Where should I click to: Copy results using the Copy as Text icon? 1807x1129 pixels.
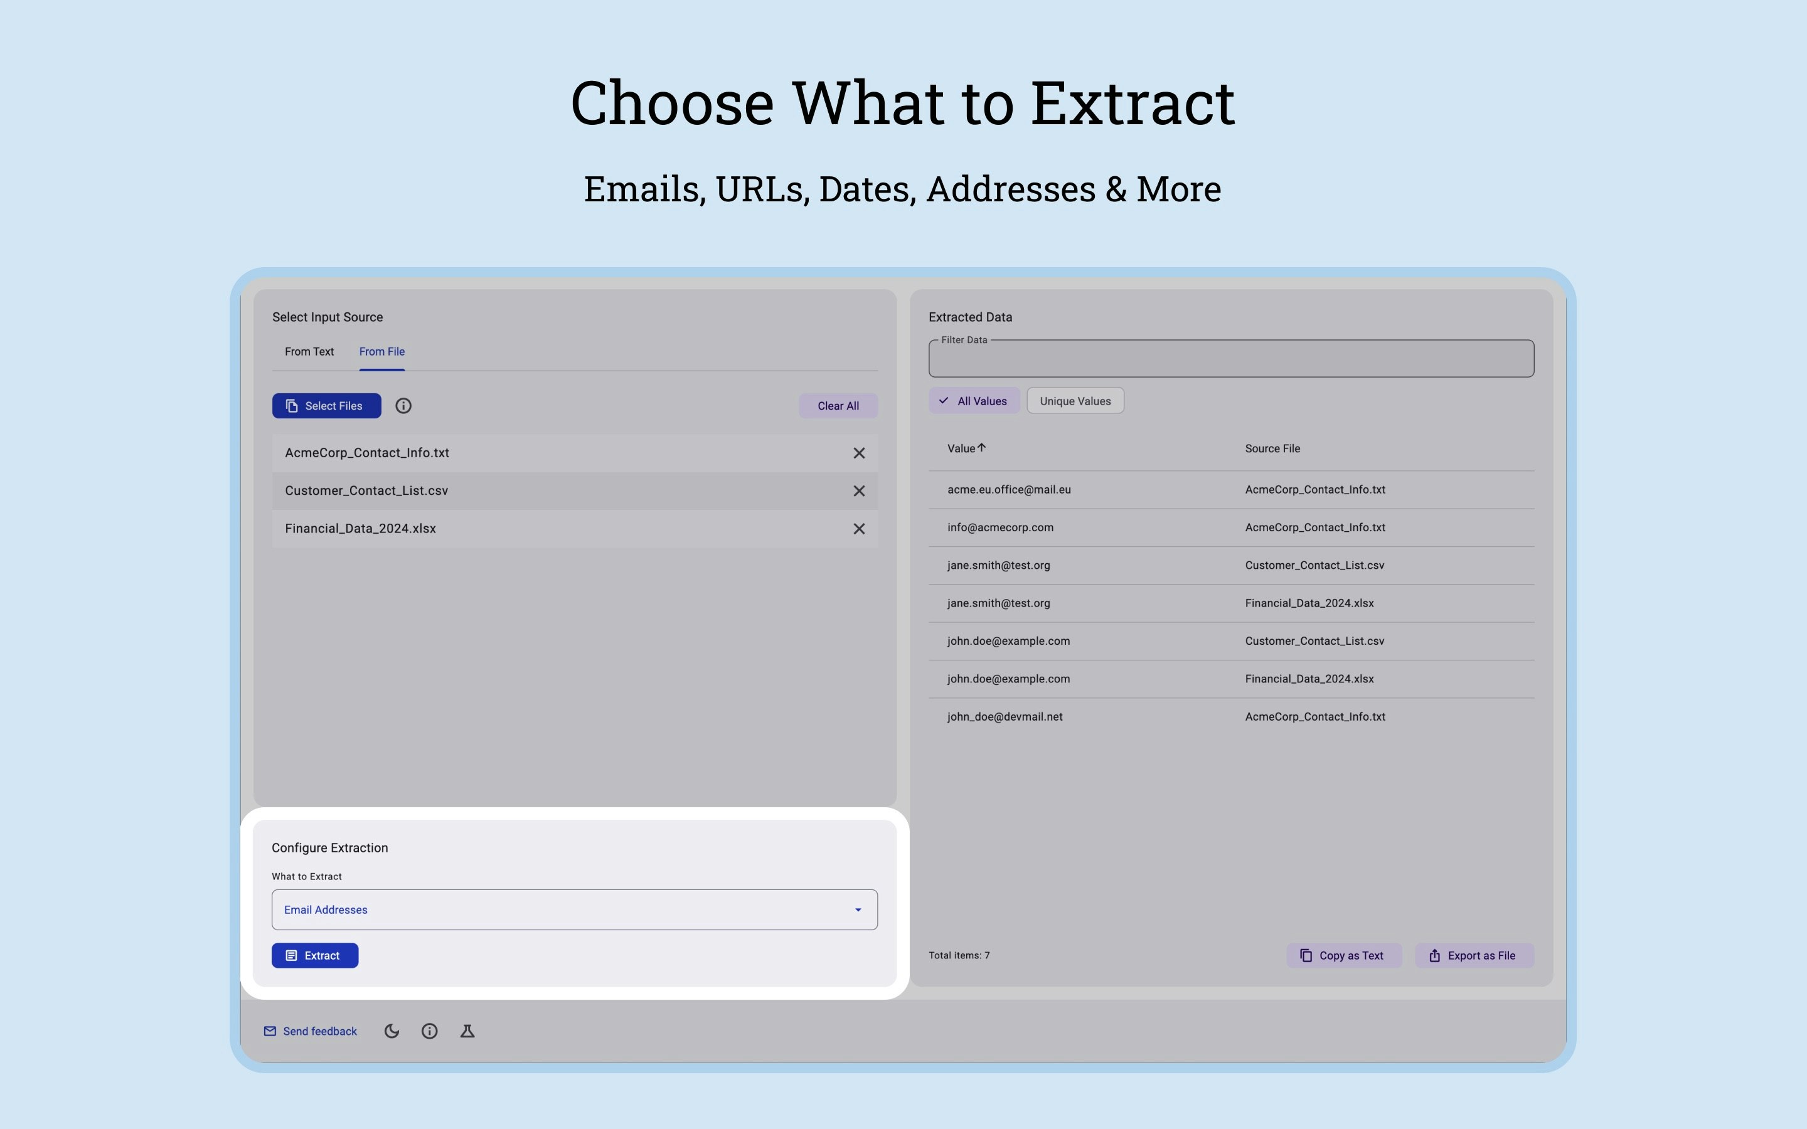[1306, 955]
